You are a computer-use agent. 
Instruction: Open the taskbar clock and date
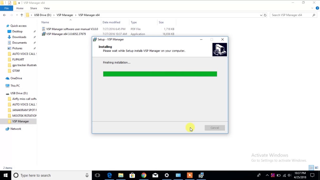[300, 175]
